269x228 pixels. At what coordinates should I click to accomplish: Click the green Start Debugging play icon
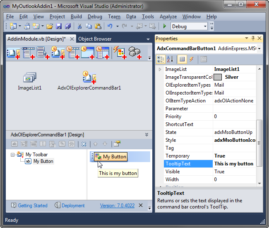click(x=165, y=26)
